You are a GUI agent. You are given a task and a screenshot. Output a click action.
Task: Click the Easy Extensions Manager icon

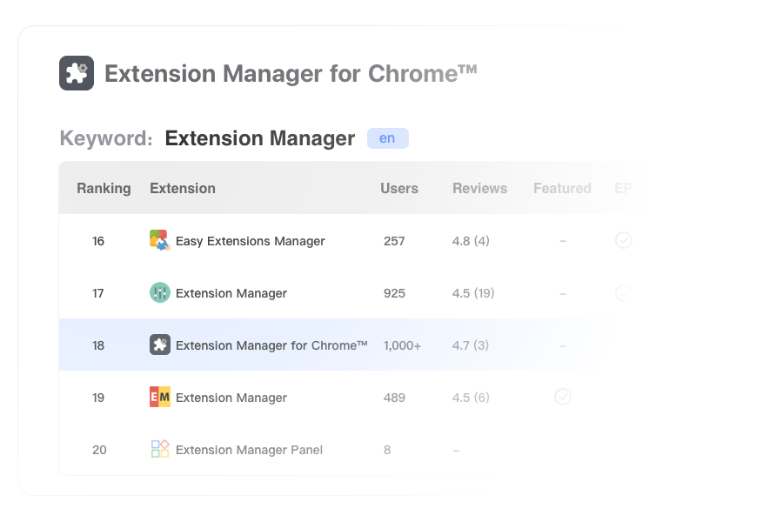point(160,240)
